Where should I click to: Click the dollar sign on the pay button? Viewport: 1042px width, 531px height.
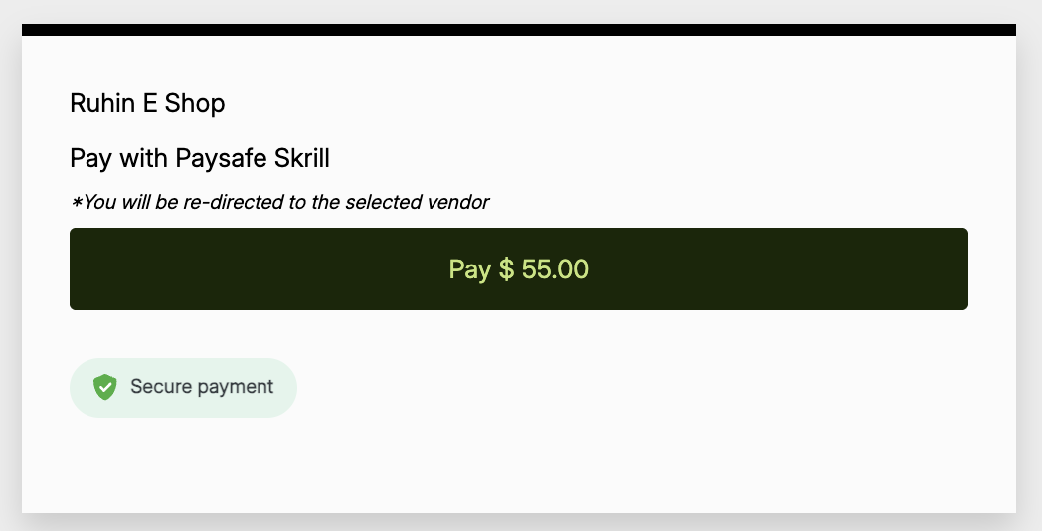pyautogui.click(x=506, y=269)
